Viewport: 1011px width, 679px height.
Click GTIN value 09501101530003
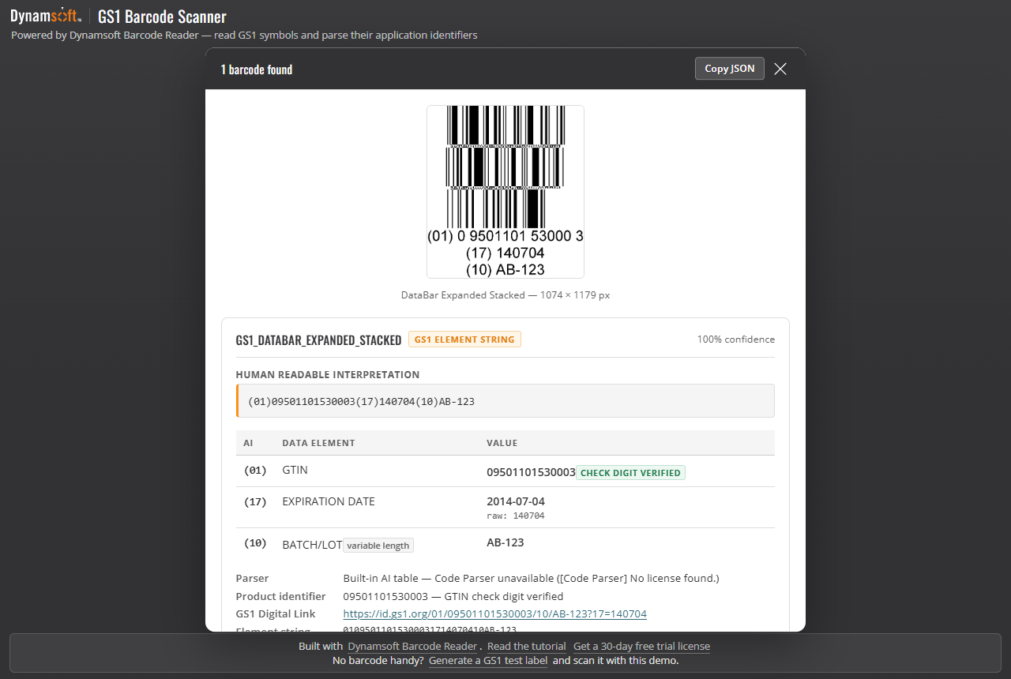[x=531, y=472]
